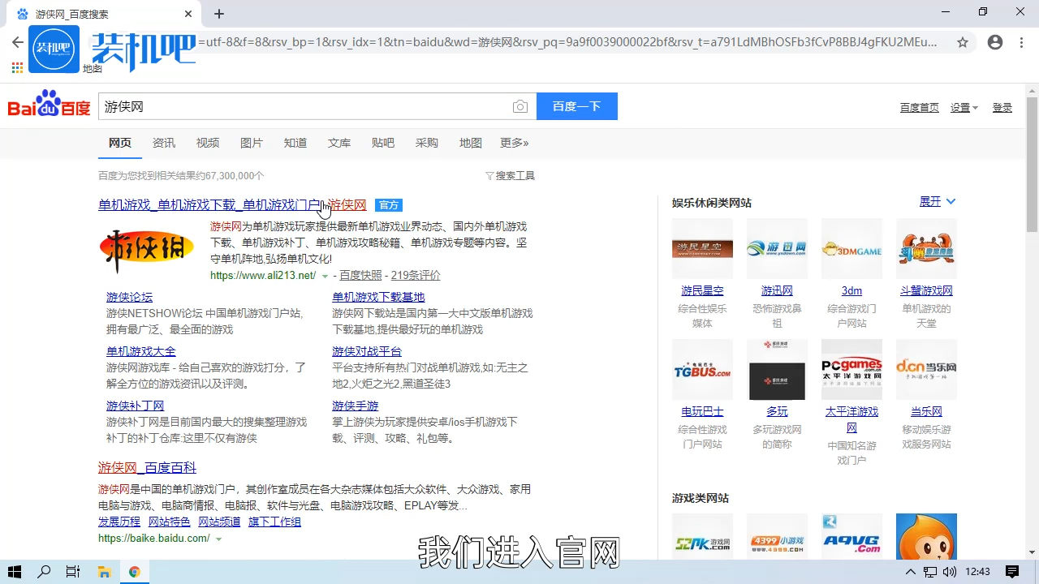
Task: Open the 更多 search categories menu
Action: pyautogui.click(x=514, y=143)
